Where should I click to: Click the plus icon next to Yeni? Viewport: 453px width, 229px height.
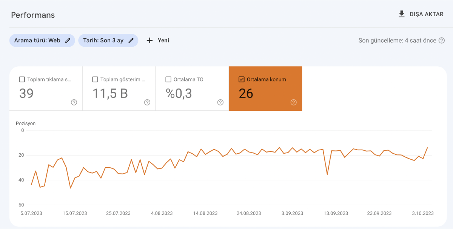tap(149, 40)
